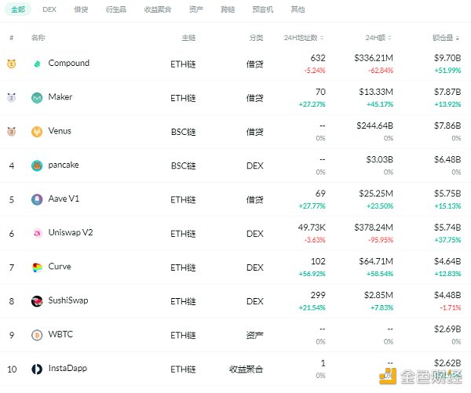Switch to the 收益聚合 tab

(158, 9)
